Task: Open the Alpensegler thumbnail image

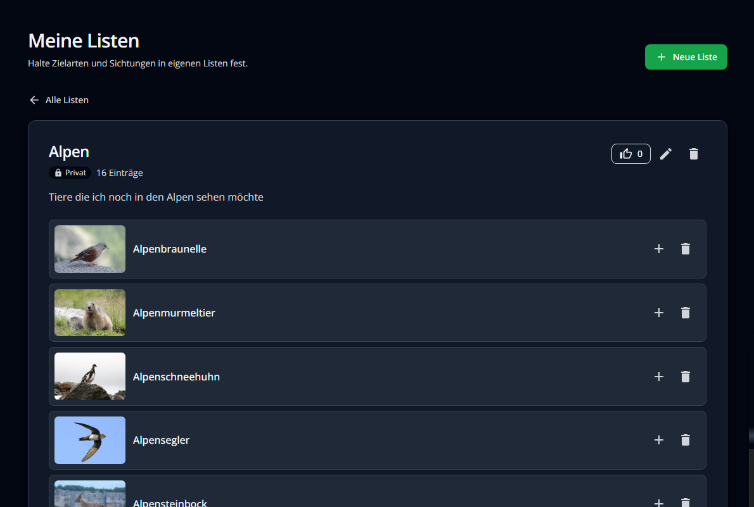Action: 90,440
